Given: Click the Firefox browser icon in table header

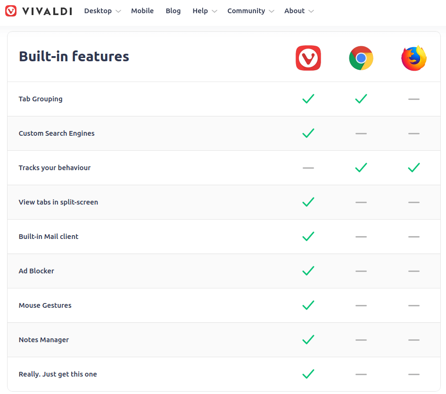Looking at the screenshot, I should [414, 58].
